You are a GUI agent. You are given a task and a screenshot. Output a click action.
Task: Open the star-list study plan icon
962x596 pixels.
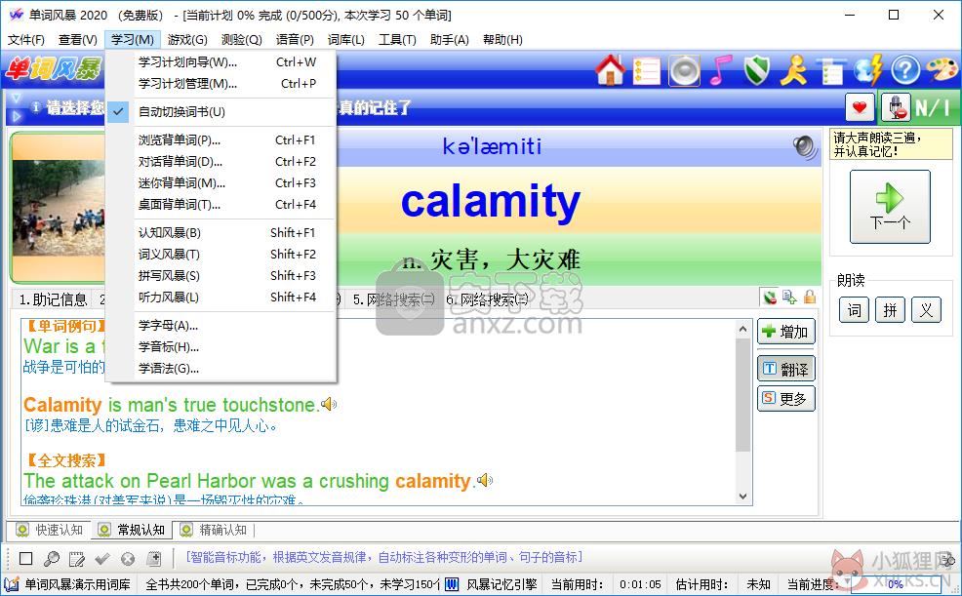click(647, 70)
